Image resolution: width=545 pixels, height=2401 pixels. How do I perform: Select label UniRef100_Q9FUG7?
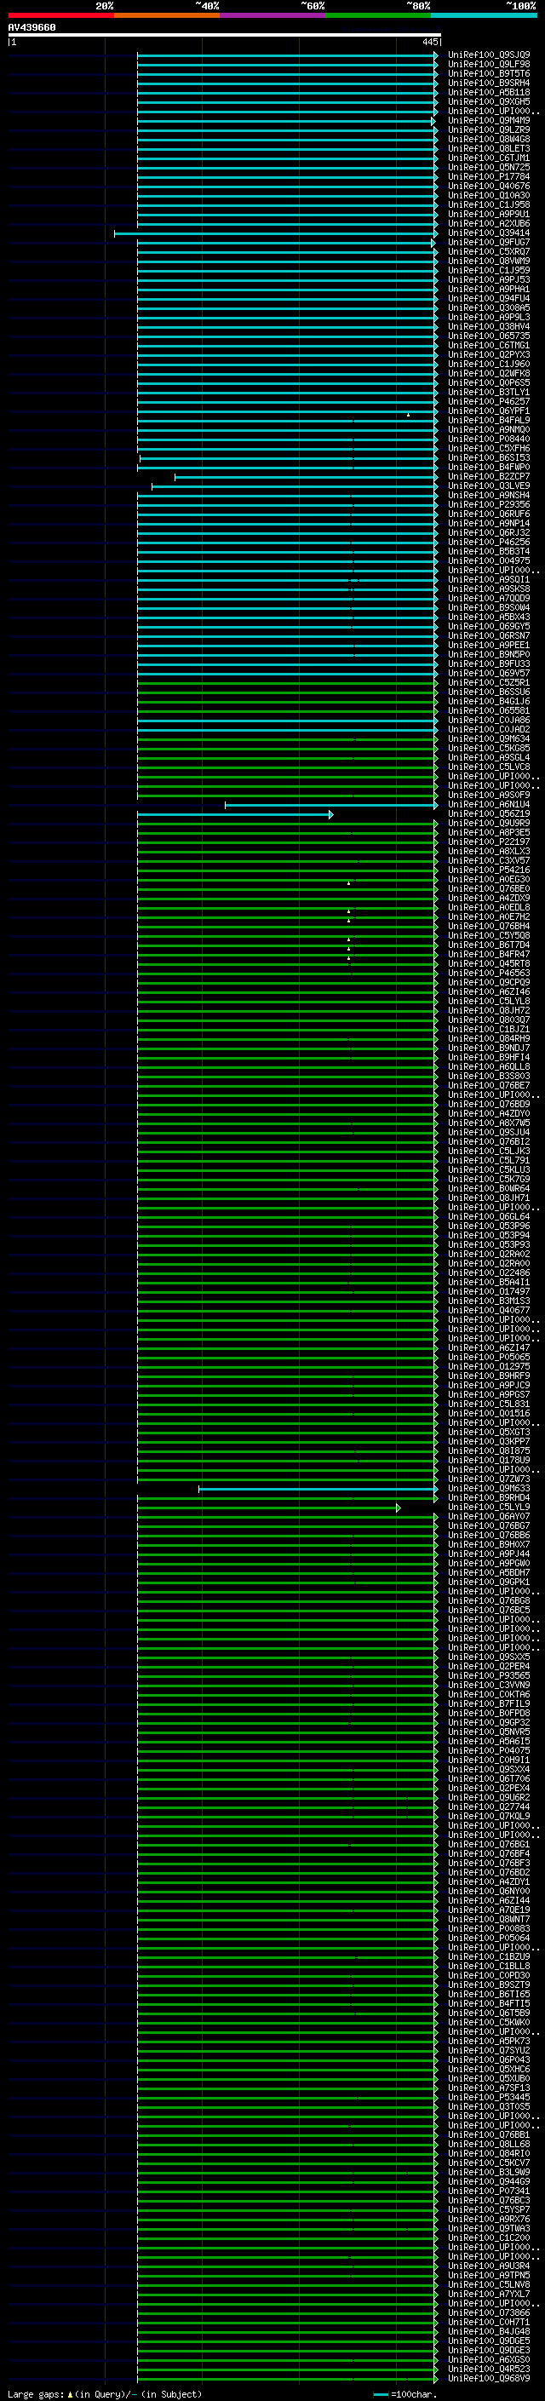489,243
